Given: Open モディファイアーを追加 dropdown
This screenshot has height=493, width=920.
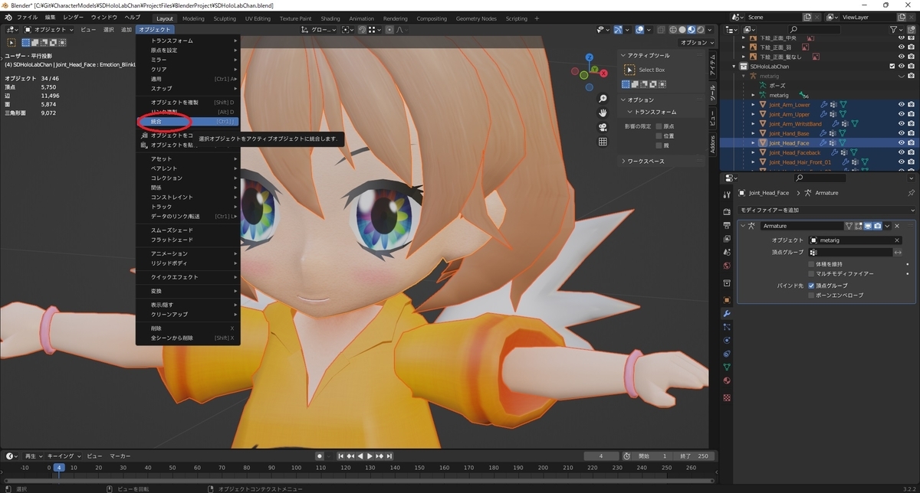Looking at the screenshot, I should [x=826, y=210].
